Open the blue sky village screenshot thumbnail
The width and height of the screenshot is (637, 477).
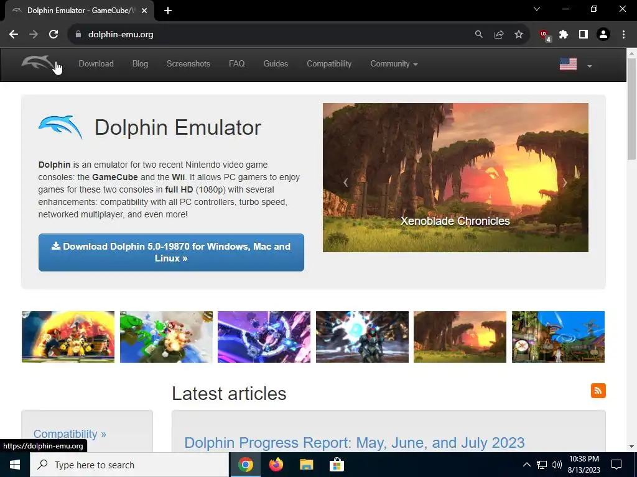point(558,337)
